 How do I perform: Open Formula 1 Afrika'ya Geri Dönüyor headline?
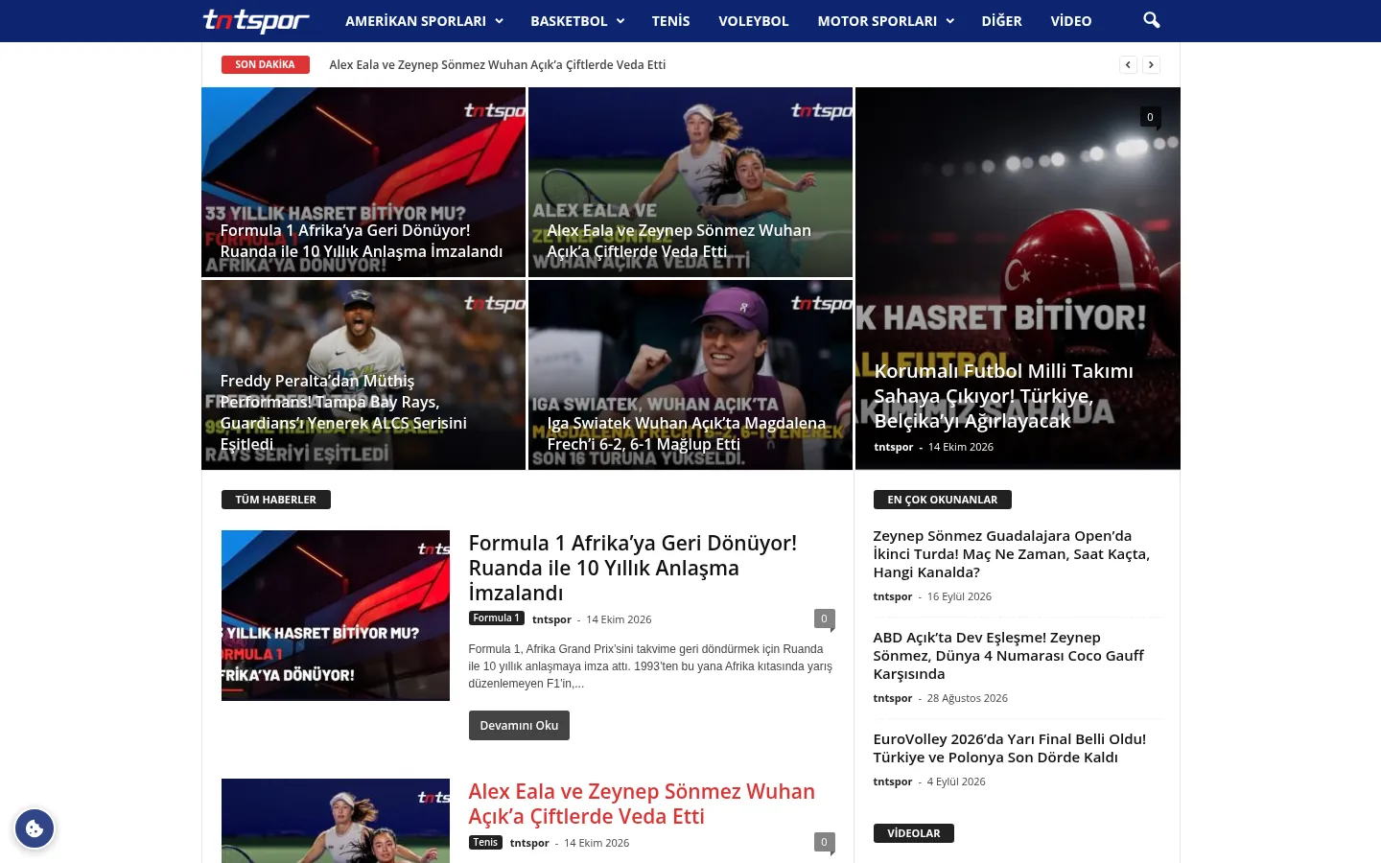633,568
